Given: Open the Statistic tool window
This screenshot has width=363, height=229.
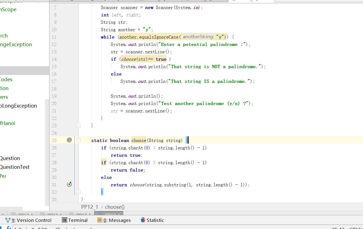Looking at the screenshot, I should click(x=152, y=220).
